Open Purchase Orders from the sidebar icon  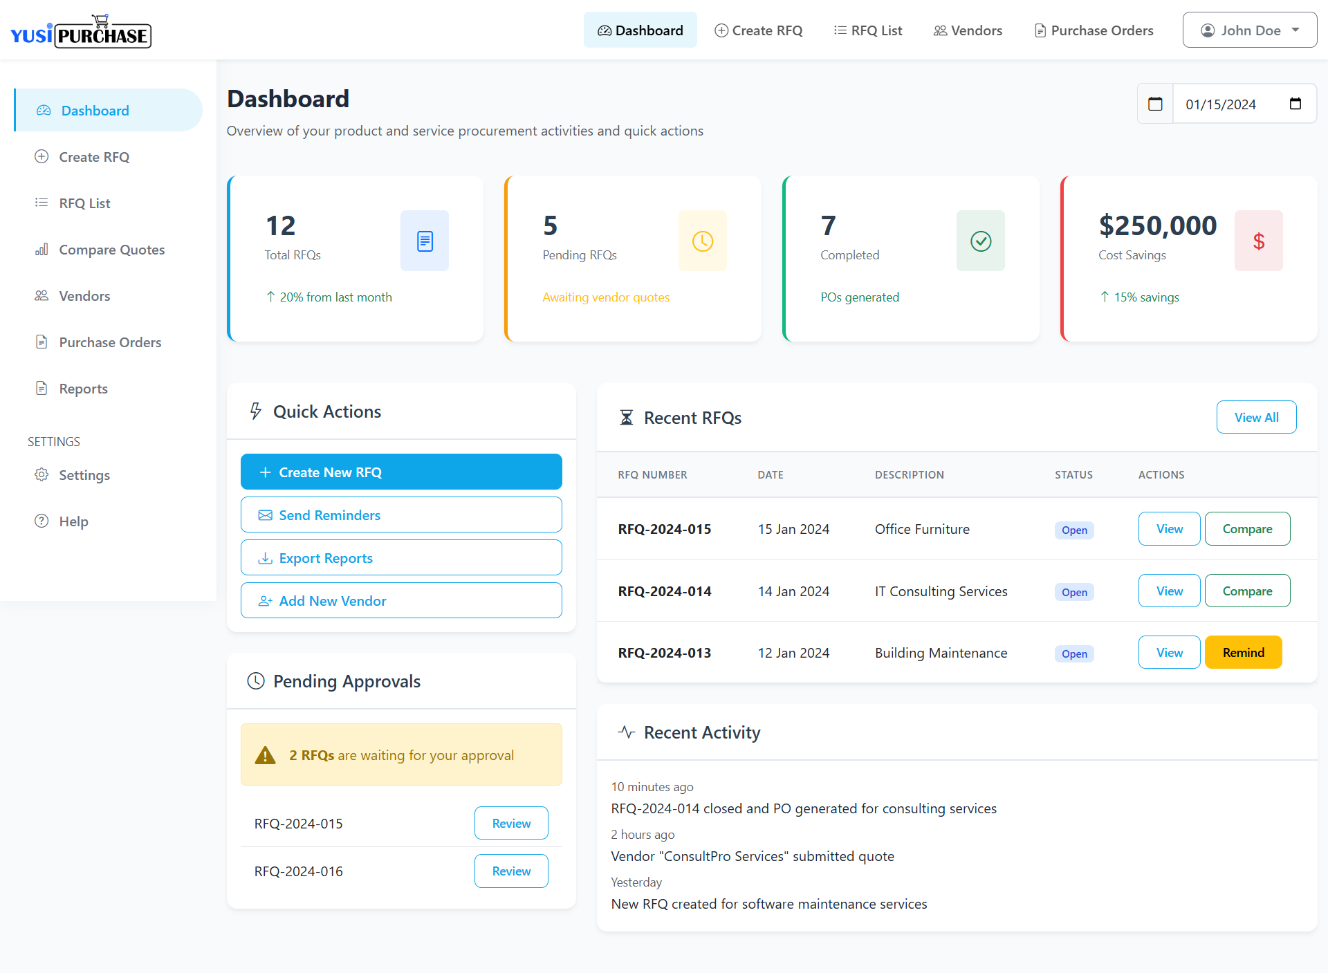tap(41, 342)
